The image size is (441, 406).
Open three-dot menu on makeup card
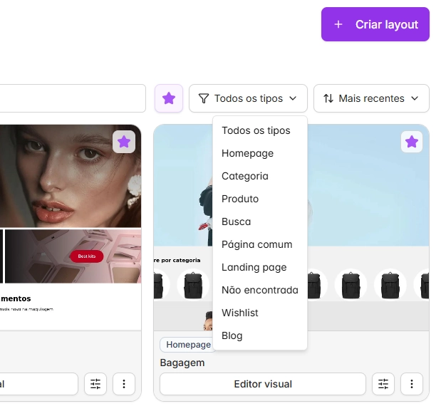124,384
